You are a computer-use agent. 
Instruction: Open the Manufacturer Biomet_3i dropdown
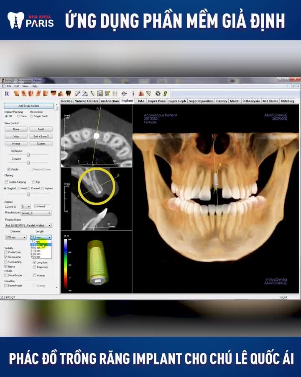click(36, 213)
